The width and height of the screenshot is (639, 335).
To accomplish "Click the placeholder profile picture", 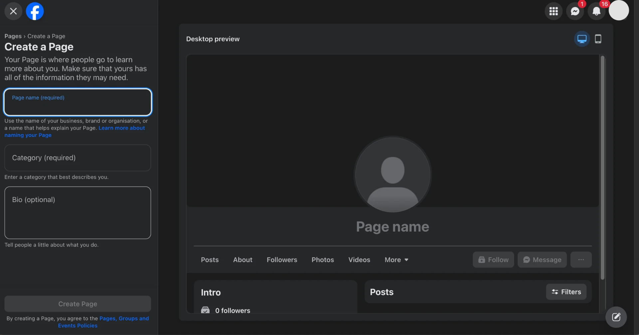I will point(393,174).
